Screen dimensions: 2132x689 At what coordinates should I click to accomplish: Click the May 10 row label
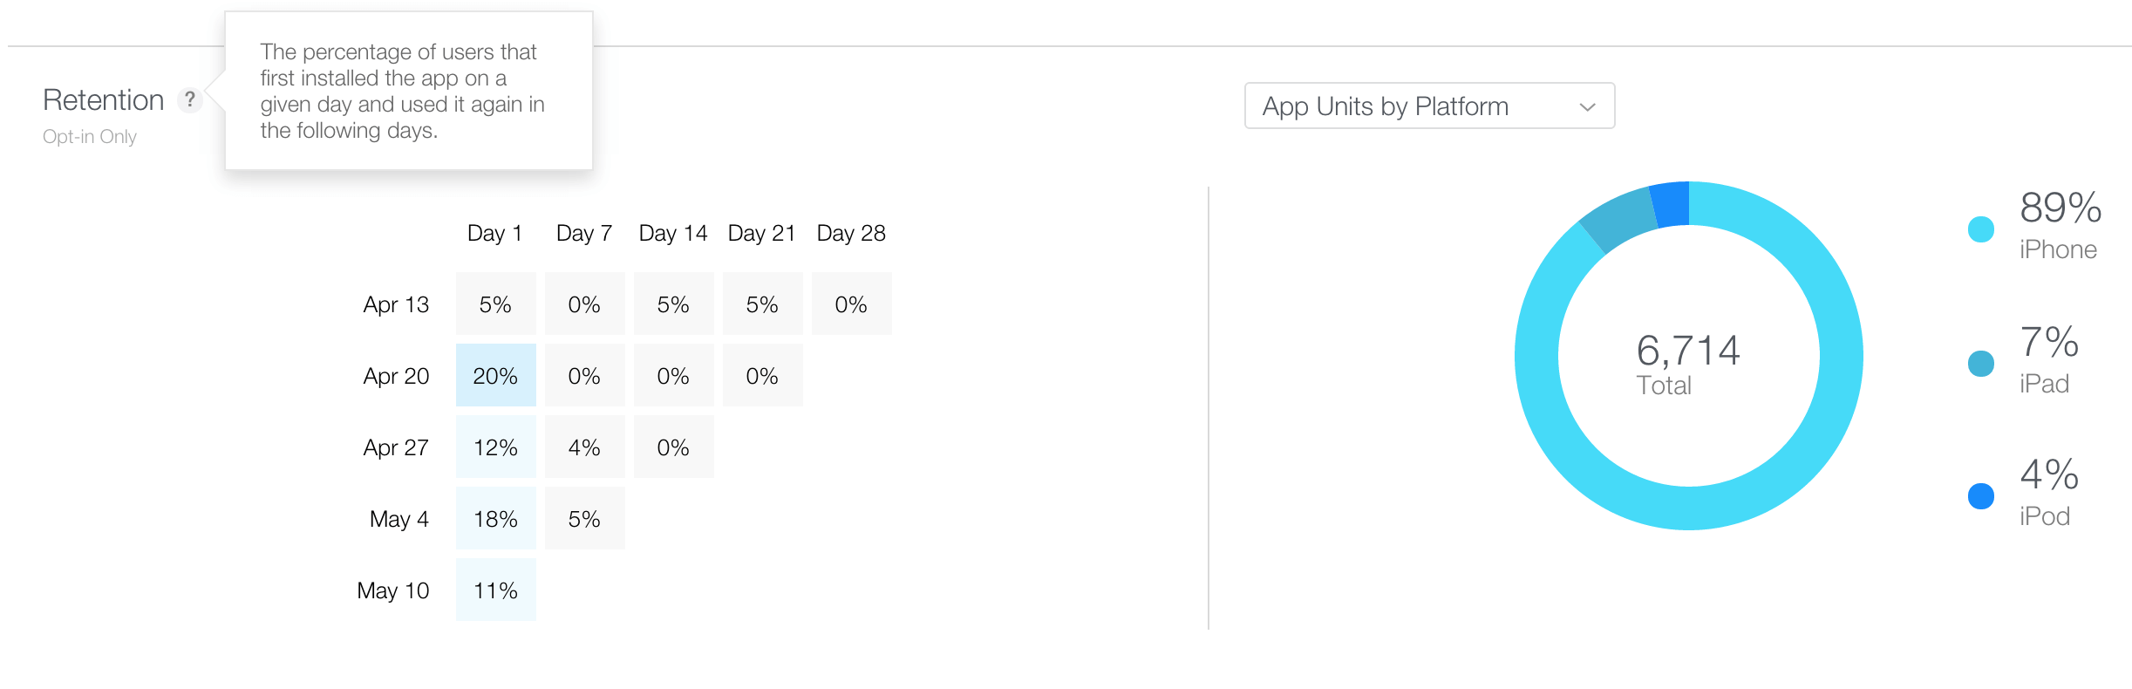tap(392, 590)
